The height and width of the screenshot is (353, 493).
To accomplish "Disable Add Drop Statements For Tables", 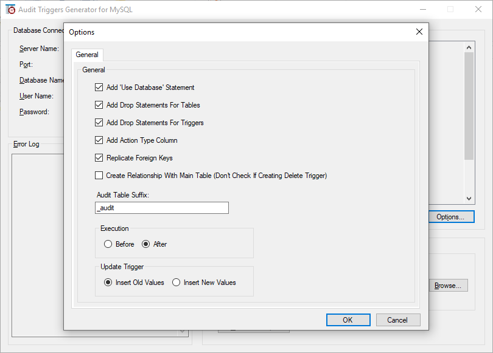I will tap(99, 105).
